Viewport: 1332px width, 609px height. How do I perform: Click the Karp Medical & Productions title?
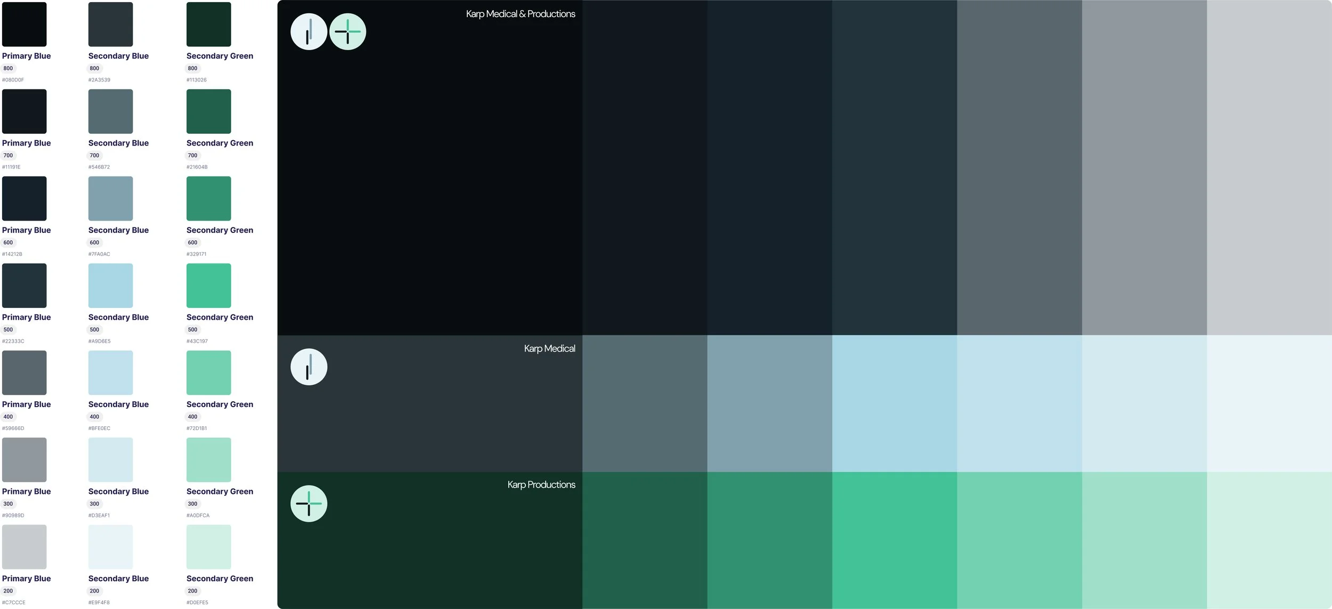coord(520,14)
